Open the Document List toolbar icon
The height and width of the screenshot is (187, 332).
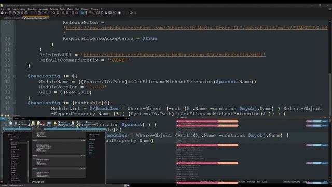(102, 13)
